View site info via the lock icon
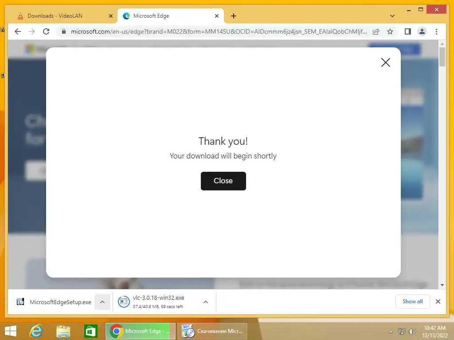 64,31
